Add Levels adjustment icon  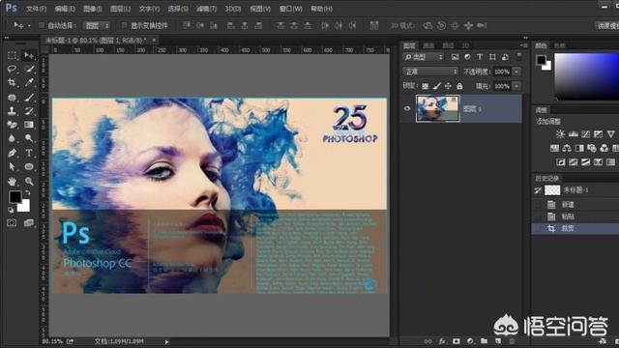coord(574,134)
